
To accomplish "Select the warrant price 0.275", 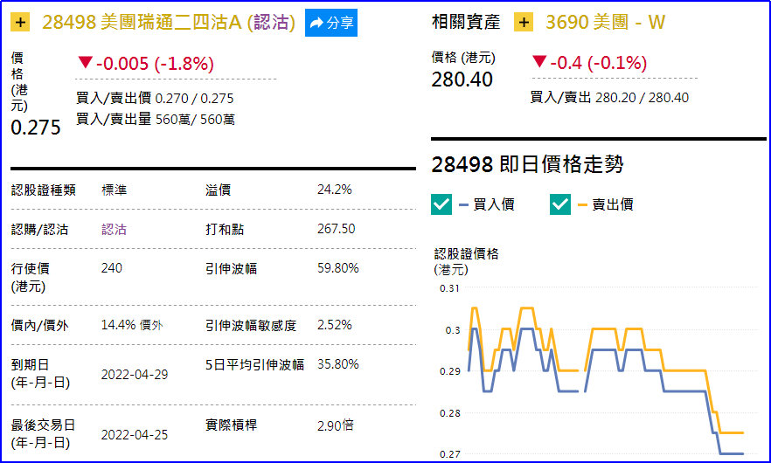I will (x=35, y=128).
